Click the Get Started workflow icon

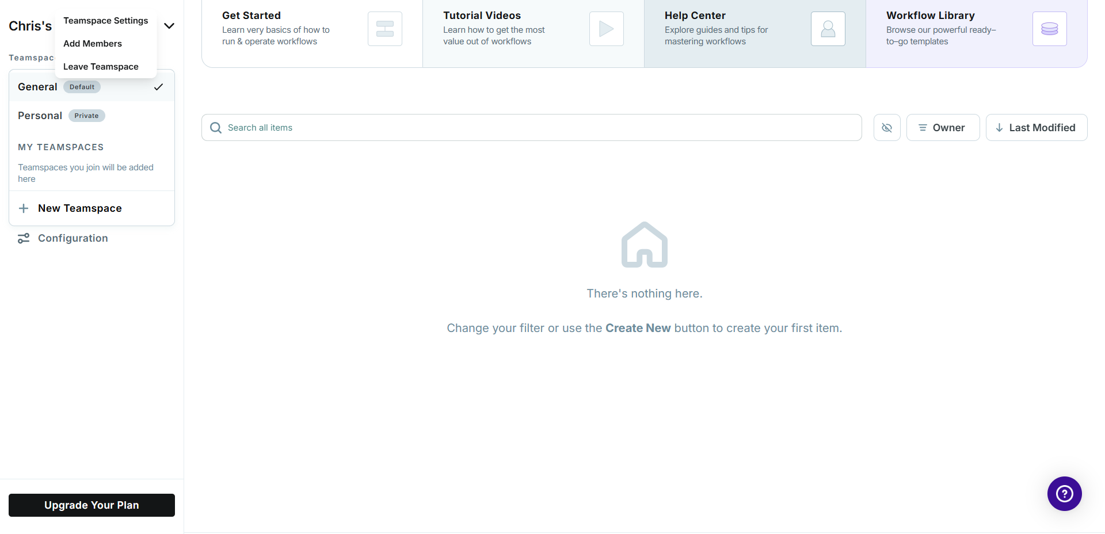tap(385, 29)
